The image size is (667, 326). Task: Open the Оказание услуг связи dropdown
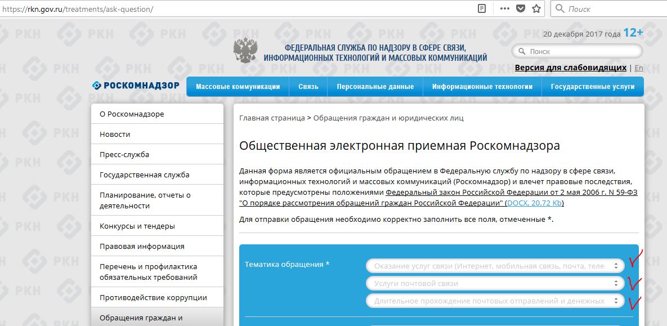[495, 266]
